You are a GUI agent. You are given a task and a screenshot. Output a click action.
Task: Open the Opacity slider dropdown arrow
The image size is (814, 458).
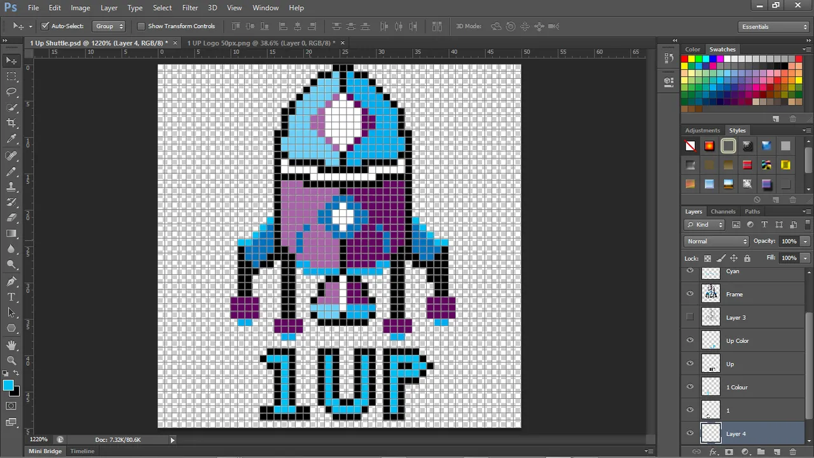tap(805, 241)
